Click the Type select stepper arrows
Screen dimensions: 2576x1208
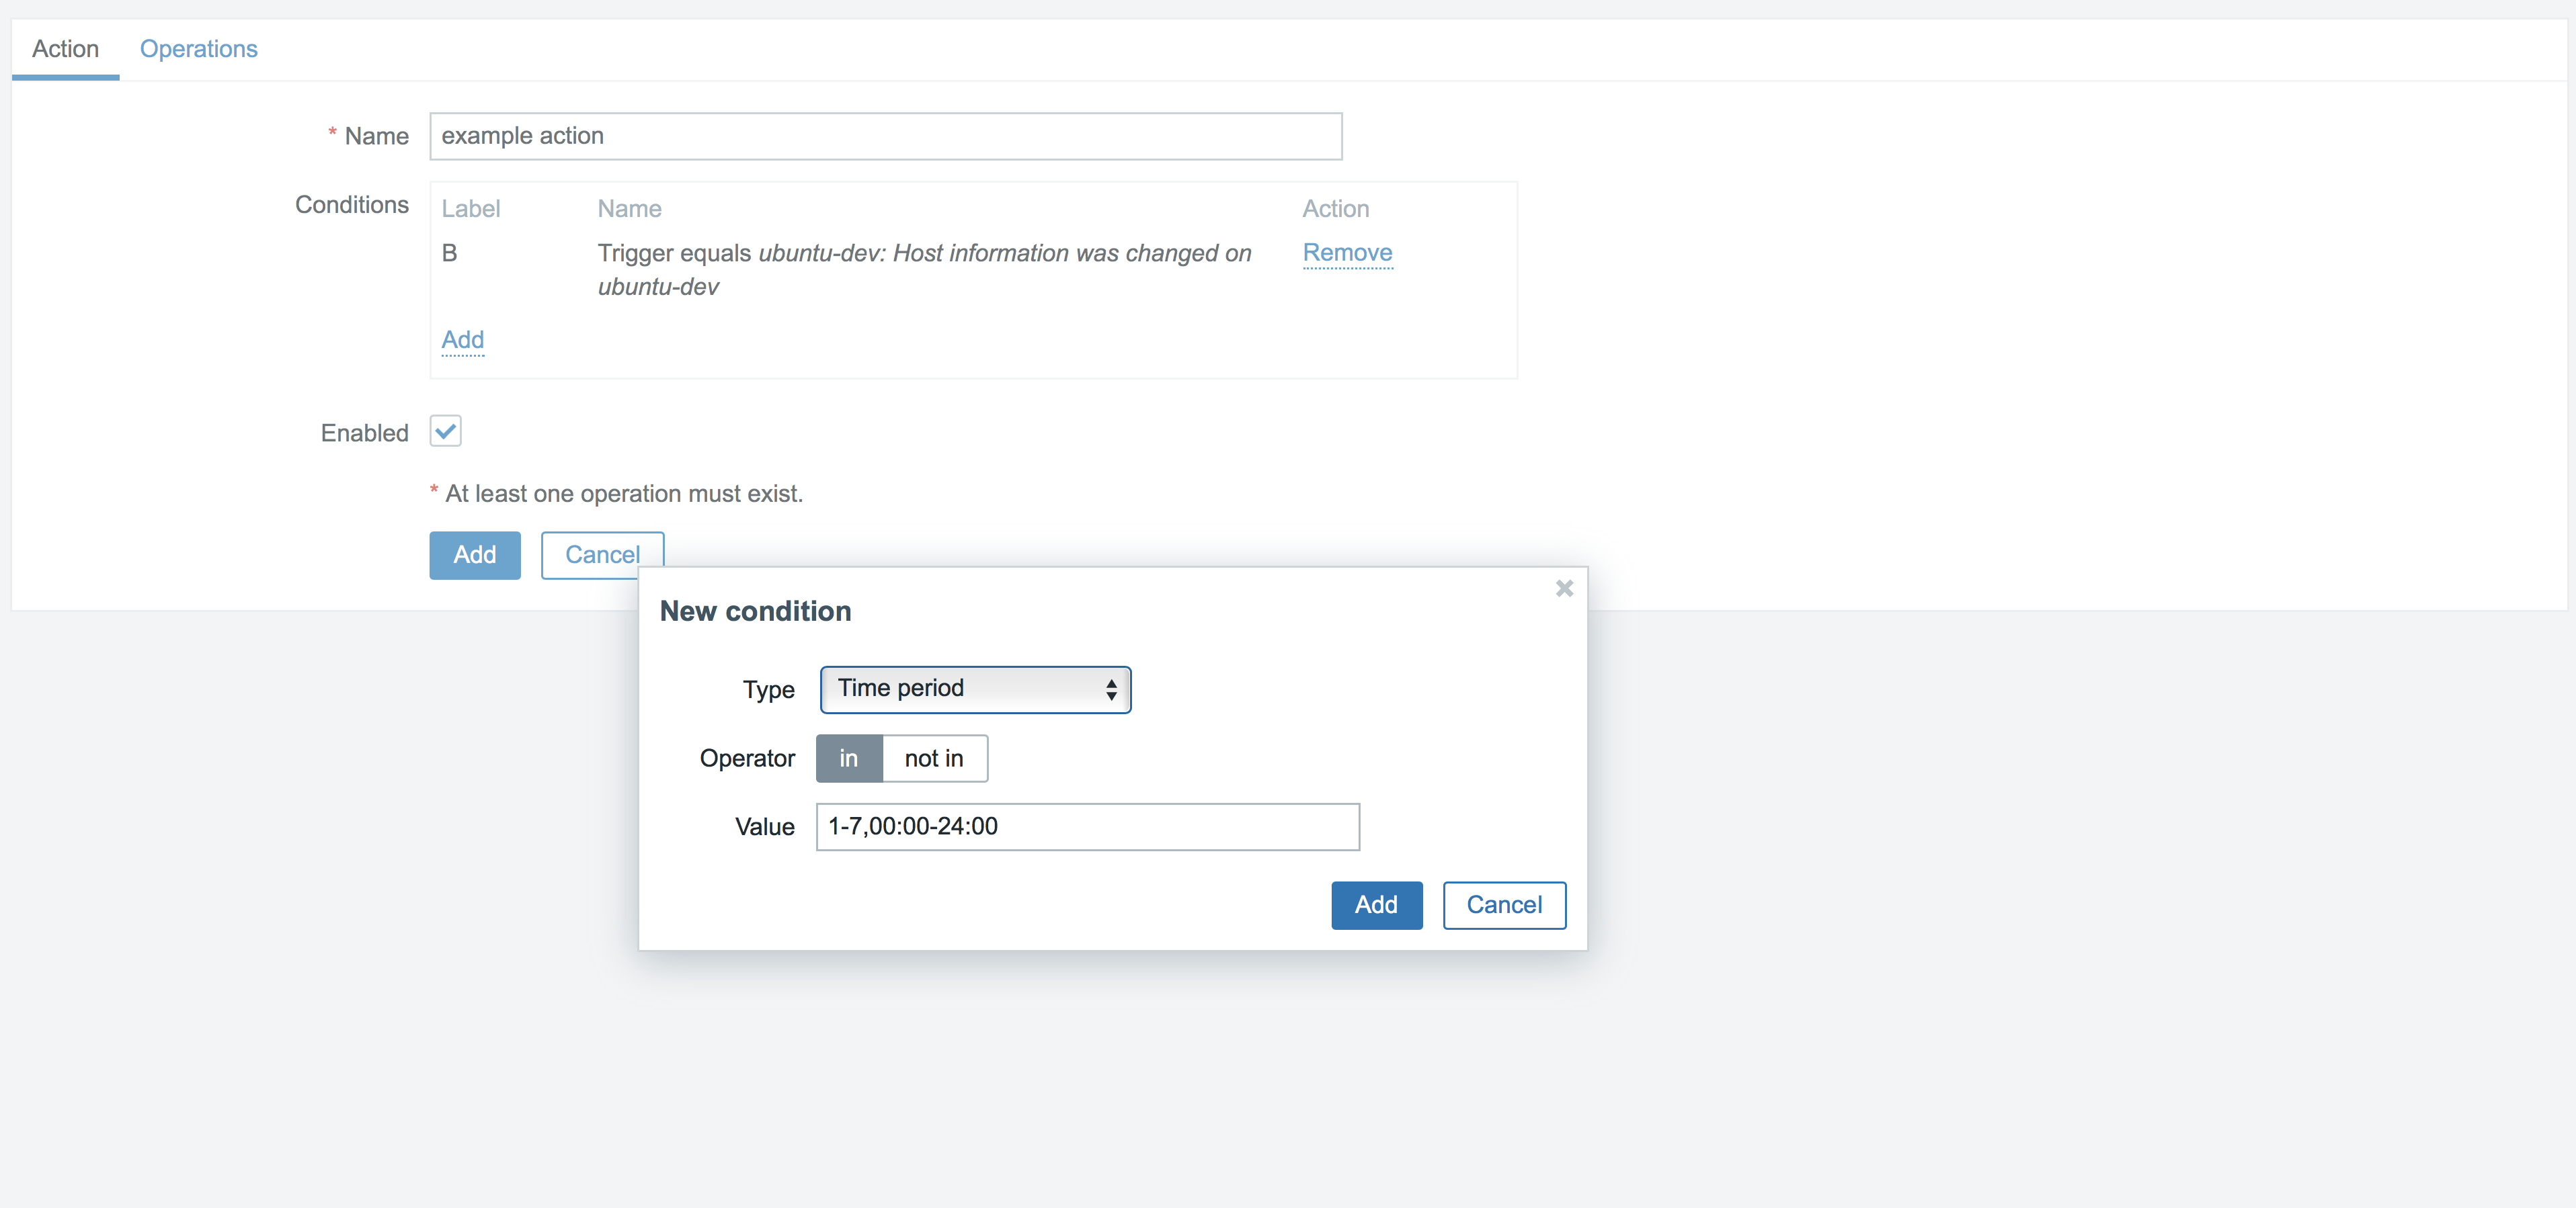click(x=1111, y=689)
